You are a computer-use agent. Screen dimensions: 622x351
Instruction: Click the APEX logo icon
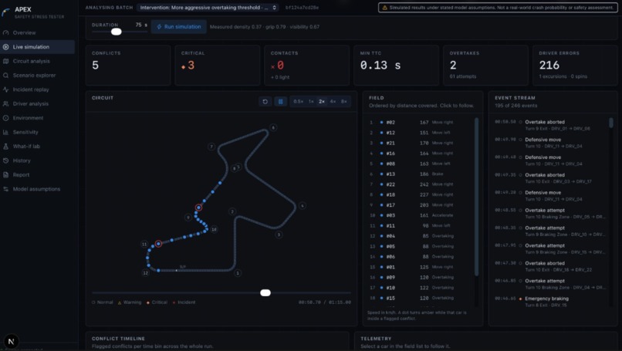[5, 12]
